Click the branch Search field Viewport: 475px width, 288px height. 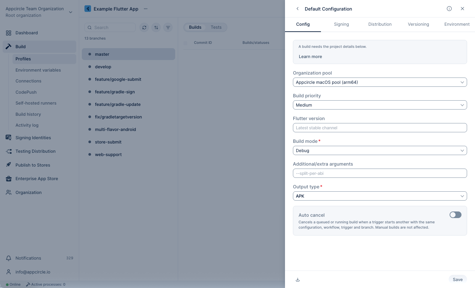[x=110, y=27]
